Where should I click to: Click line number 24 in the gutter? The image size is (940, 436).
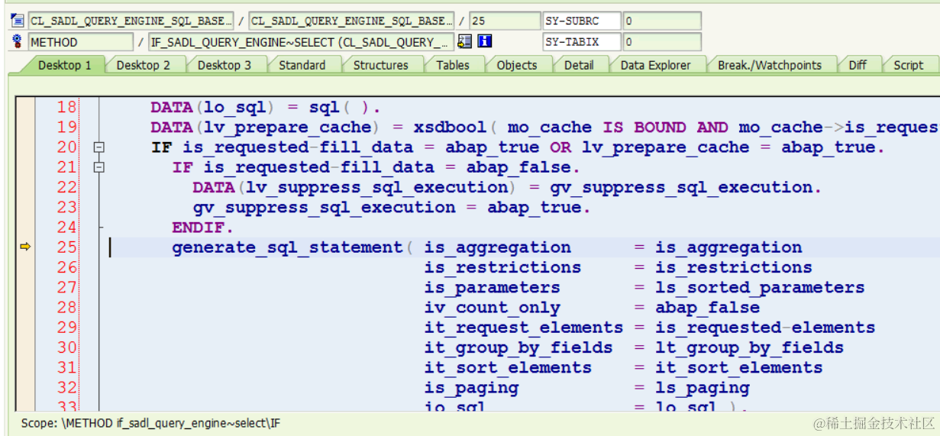[66, 227]
